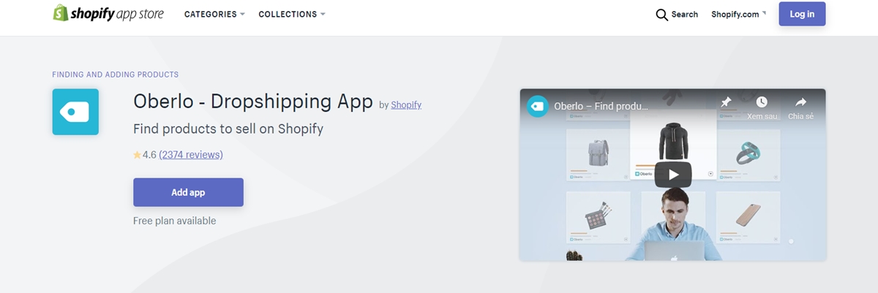The image size is (878, 293).
Task: Open the Shopify app store logo
Action: pyautogui.click(x=108, y=14)
